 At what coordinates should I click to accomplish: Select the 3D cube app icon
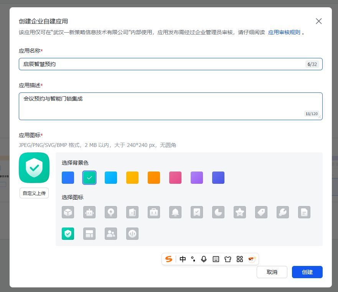click(x=68, y=212)
